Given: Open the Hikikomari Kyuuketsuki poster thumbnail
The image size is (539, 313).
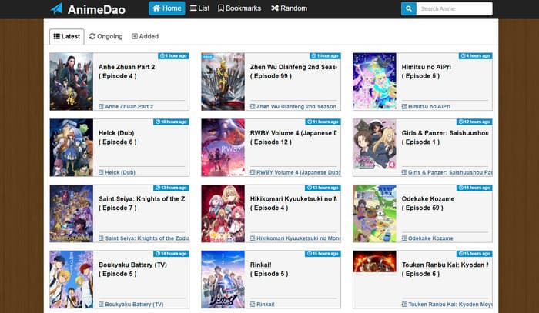Looking at the screenshot, I should tap(223, 214).
